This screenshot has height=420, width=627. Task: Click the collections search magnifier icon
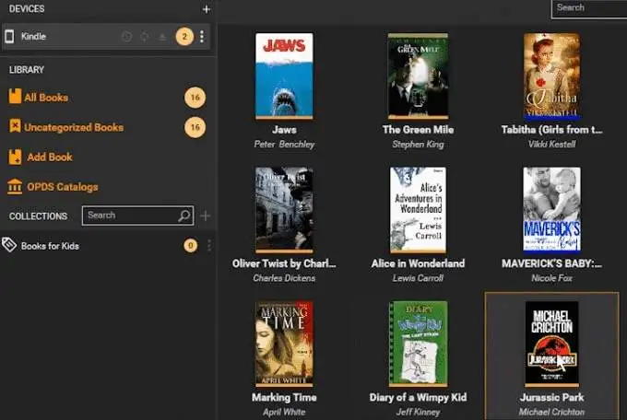point(183,216)
